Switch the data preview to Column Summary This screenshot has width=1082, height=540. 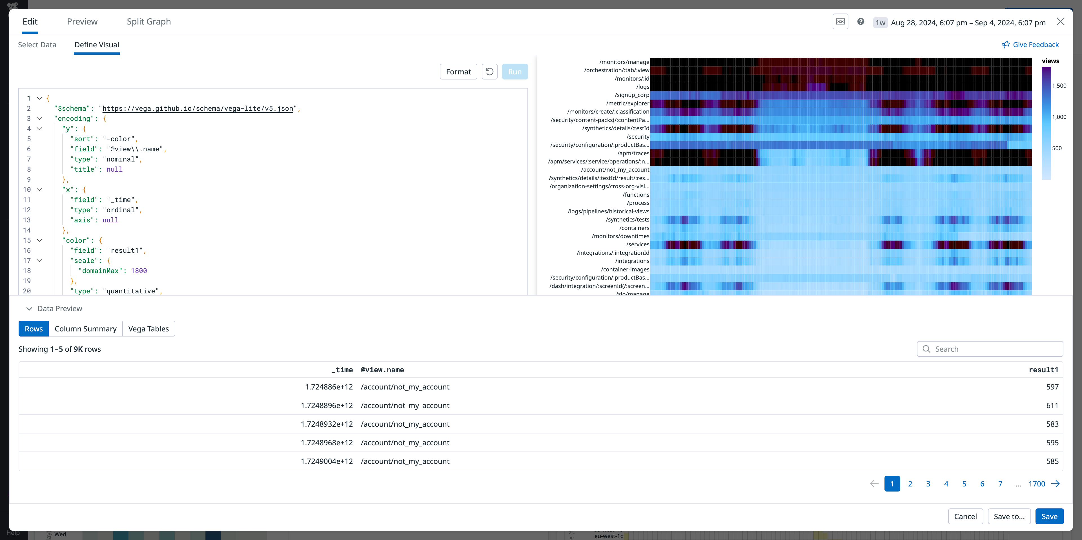pos(85,329)
